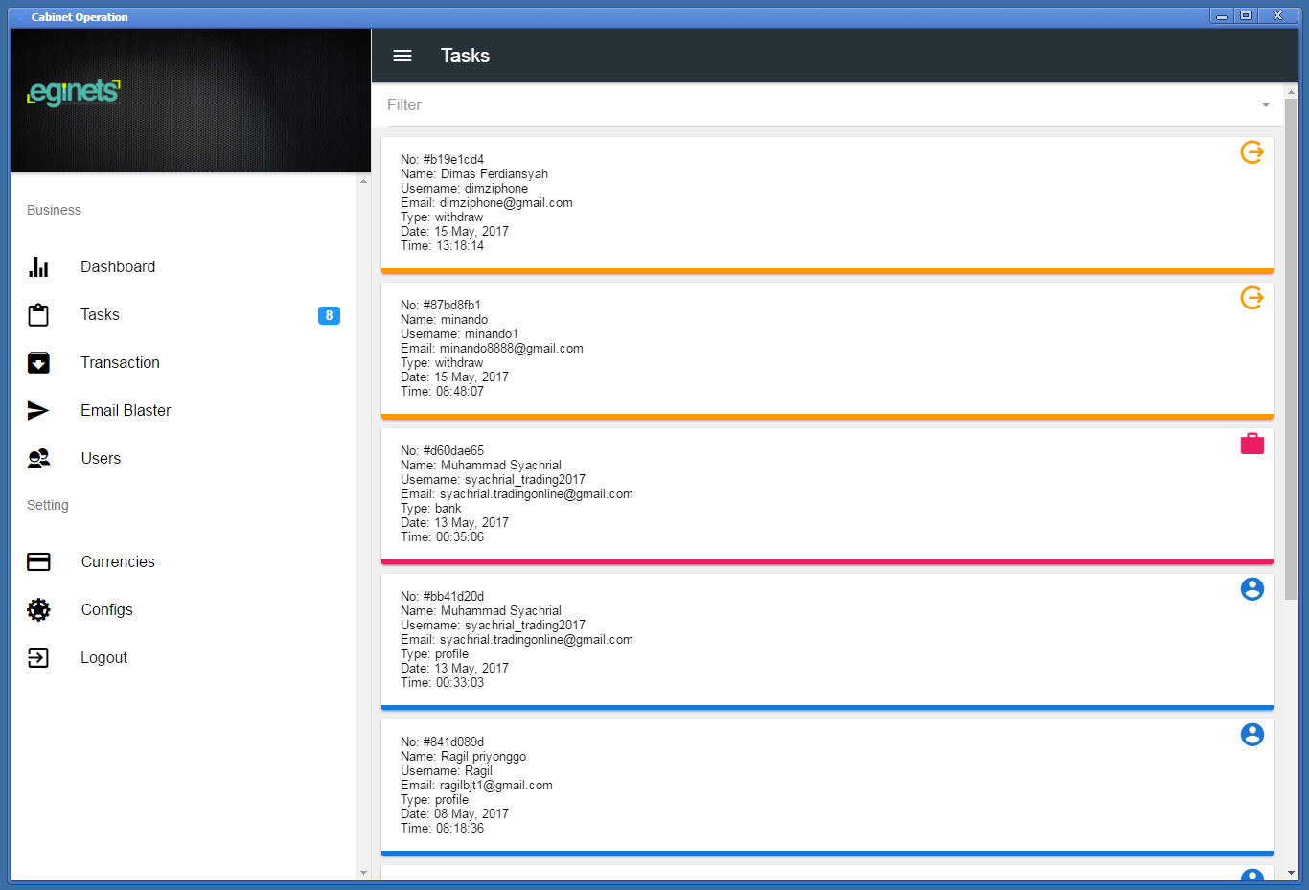Click profile icon on task #bb41d20d
Image resolution: width=1309 pixels, height=890 pixels.
click(x=1252, y=589)
